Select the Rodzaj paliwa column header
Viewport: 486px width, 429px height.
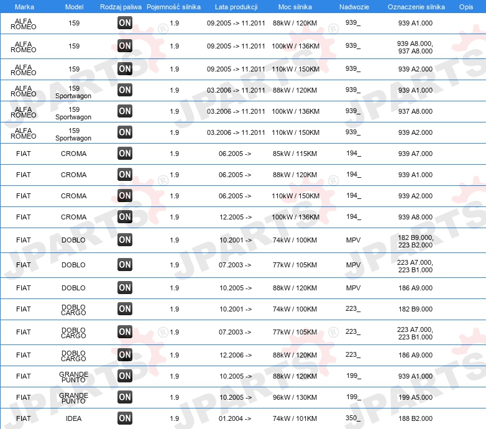[x=121, y=7]
